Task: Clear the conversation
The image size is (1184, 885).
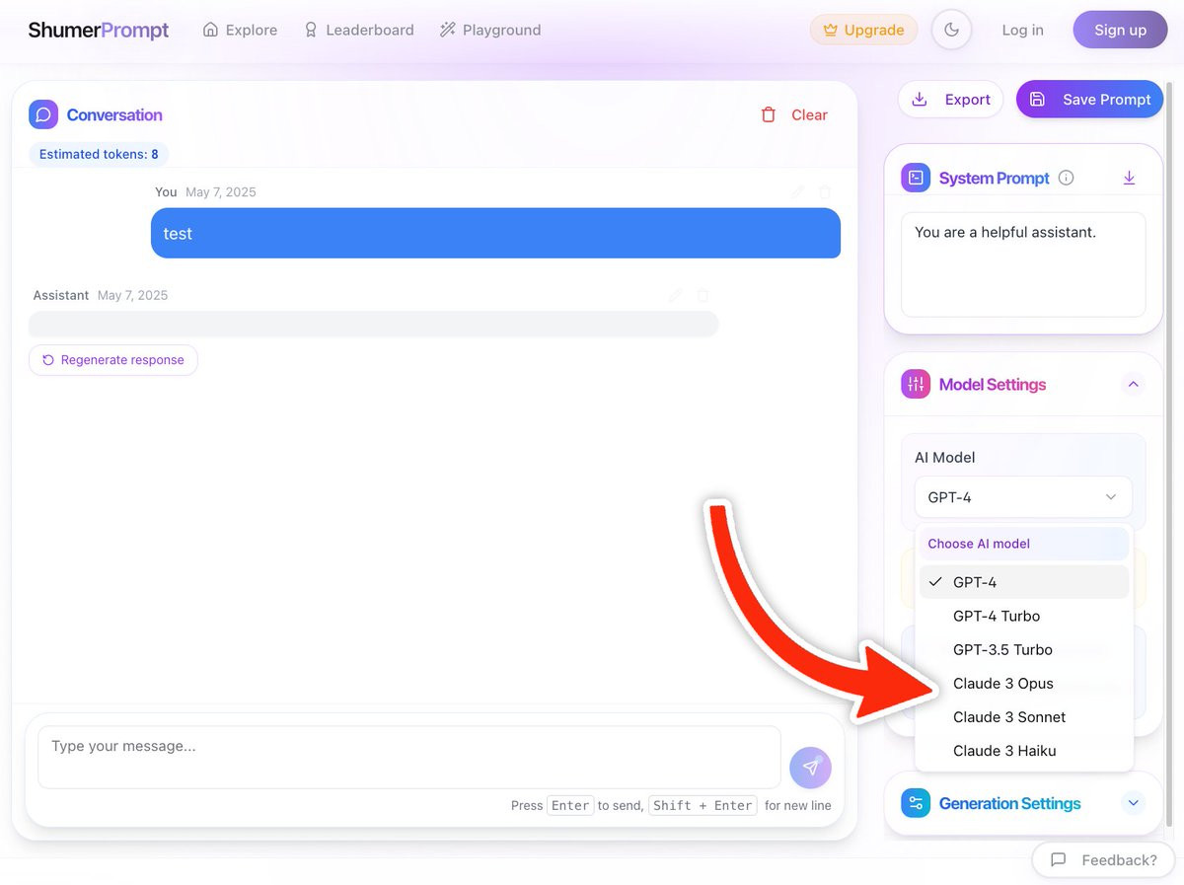Action: click(794, 114)
